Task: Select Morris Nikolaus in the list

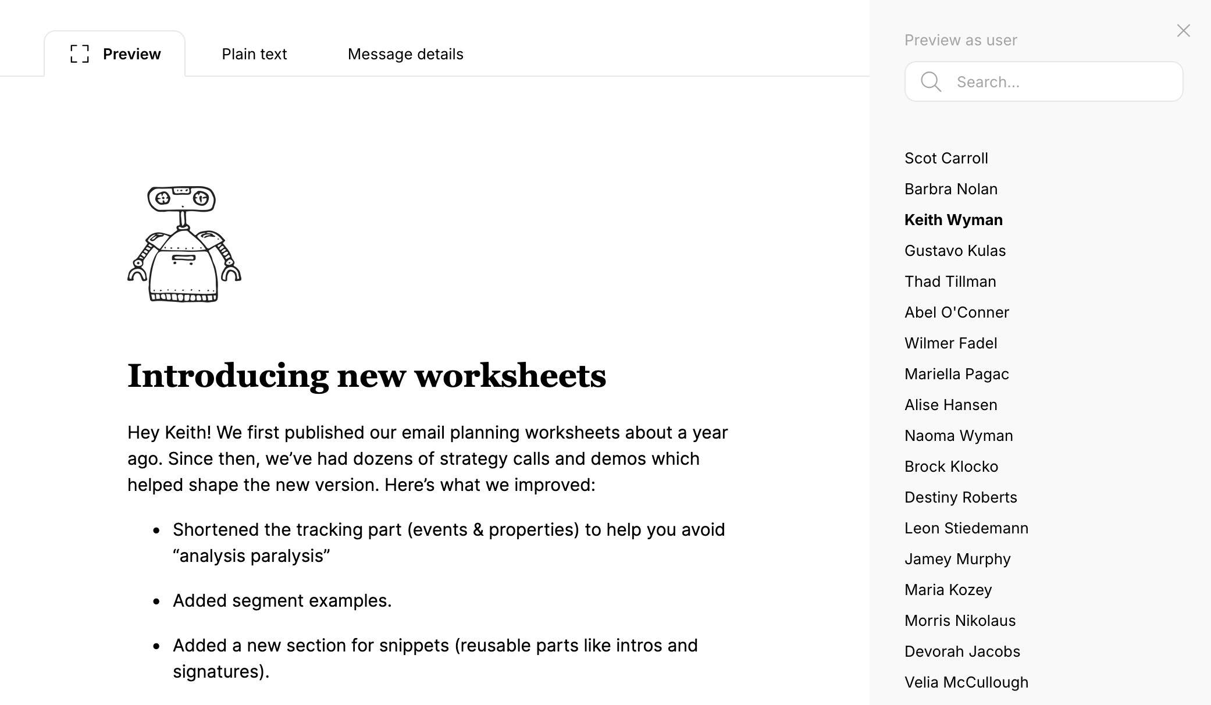Action: tap(960, 621)
